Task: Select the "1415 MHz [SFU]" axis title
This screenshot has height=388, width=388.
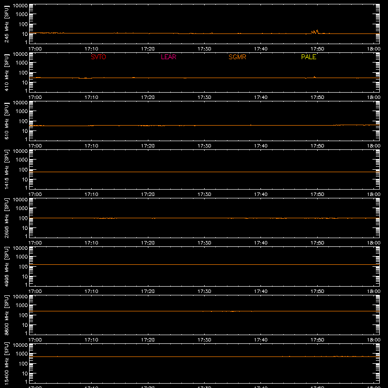Action: pyautogui.click(x=7, y=169)
